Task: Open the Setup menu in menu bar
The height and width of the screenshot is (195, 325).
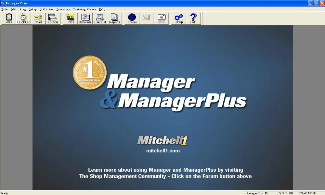Action: [32, 9]
